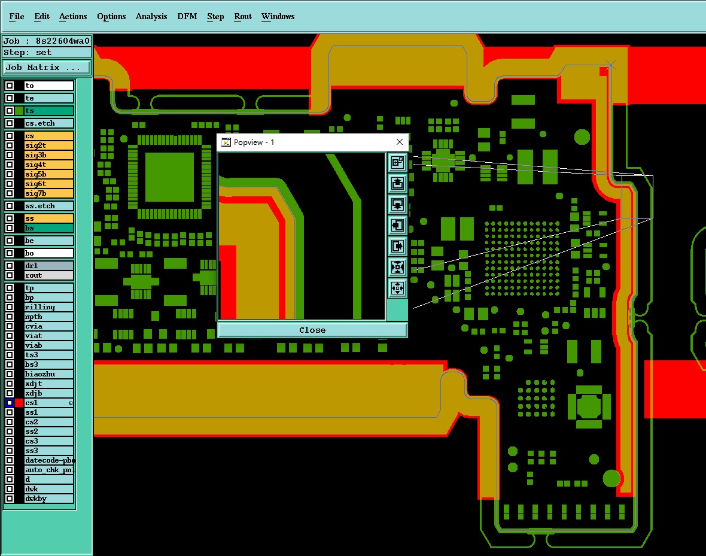Open the Step menu

click(215, 16)
